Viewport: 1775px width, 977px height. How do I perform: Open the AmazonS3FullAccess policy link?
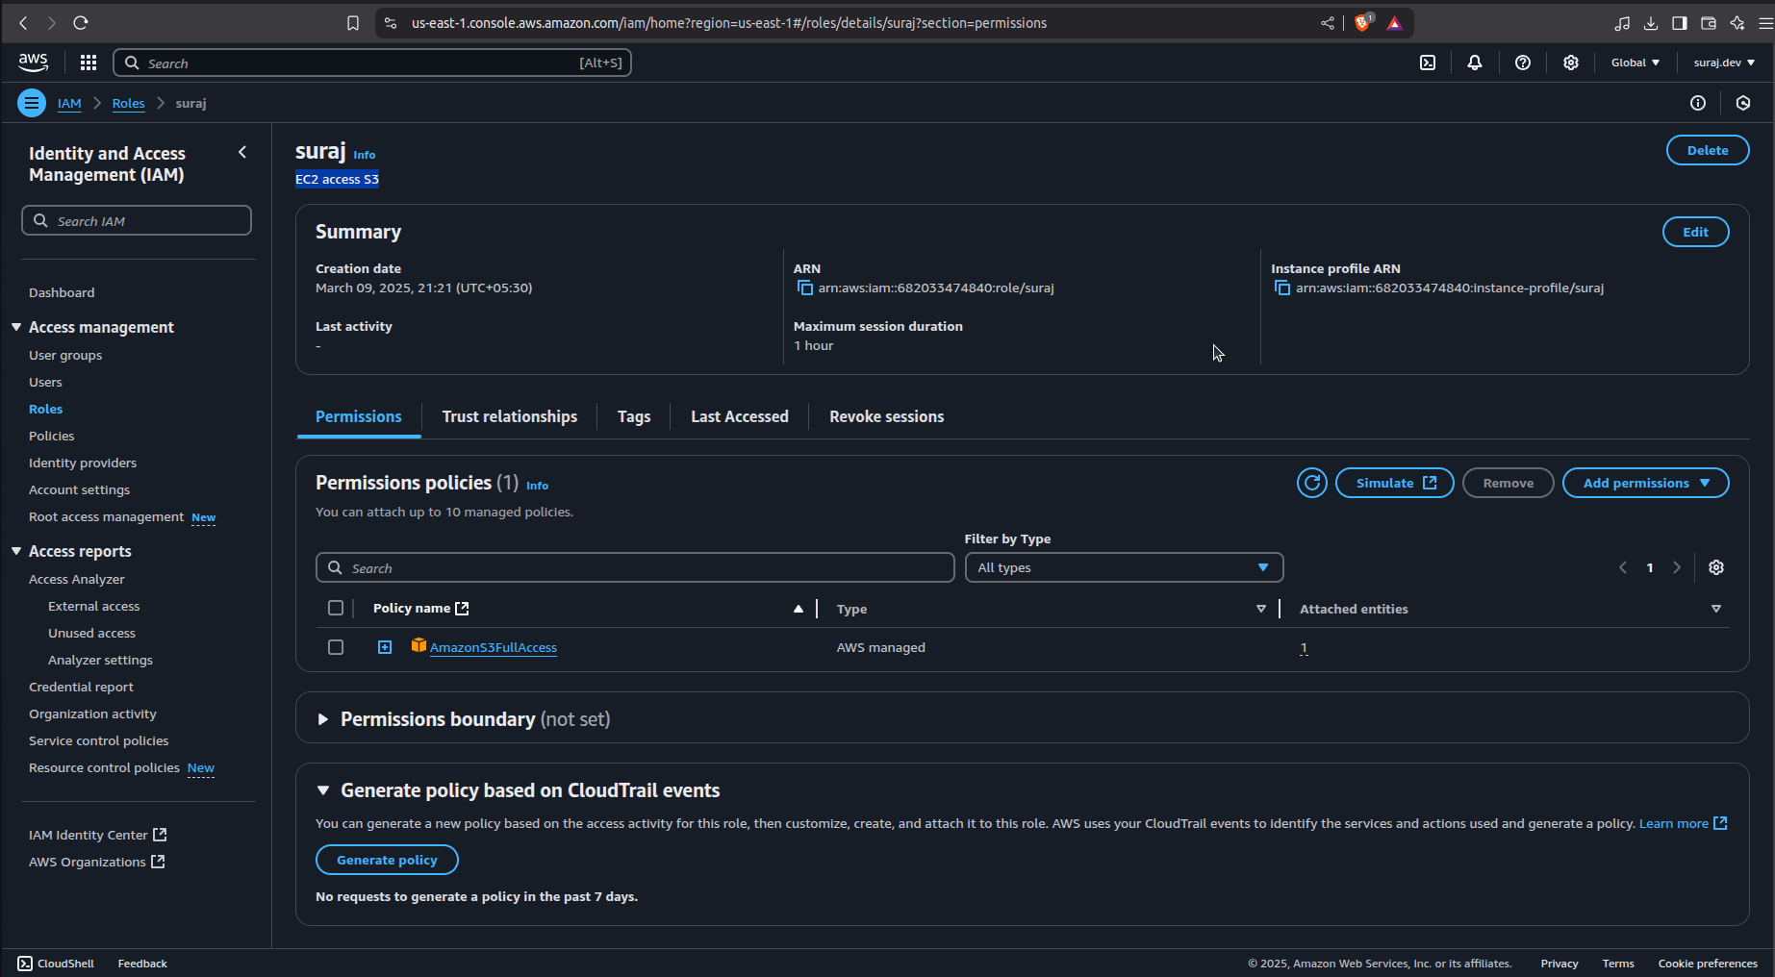[x=494, y=647]
